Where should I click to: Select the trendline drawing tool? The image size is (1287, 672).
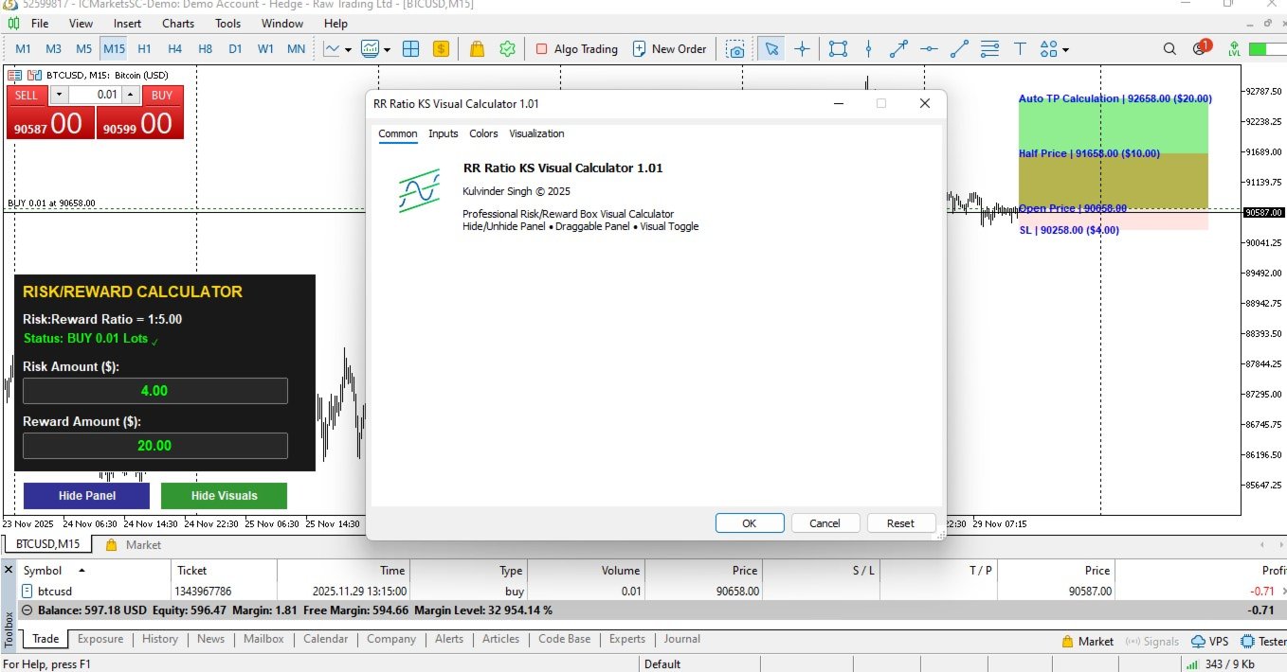(x=960, y=49)
